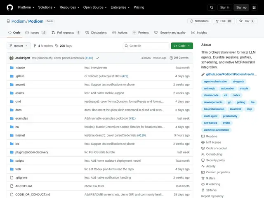Click the AGENTS.md file icon

12,186
